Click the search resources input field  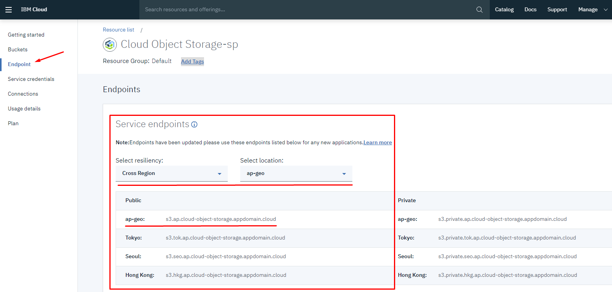pyautogui.click(x=304, y=10)
